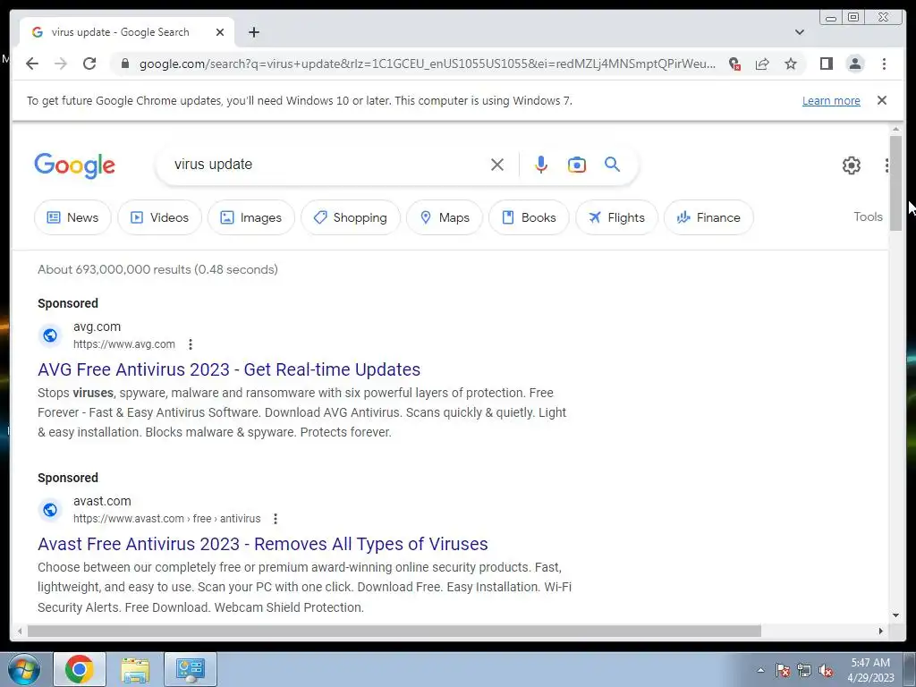Click the avast.com site favicon

[50, 509]
